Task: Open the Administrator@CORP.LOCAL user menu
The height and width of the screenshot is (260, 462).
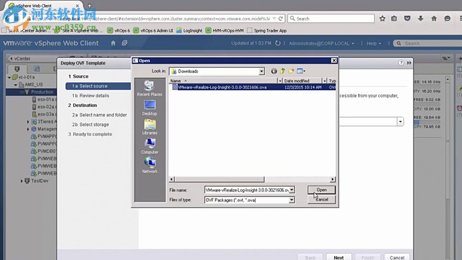Action: click(321, 43)
